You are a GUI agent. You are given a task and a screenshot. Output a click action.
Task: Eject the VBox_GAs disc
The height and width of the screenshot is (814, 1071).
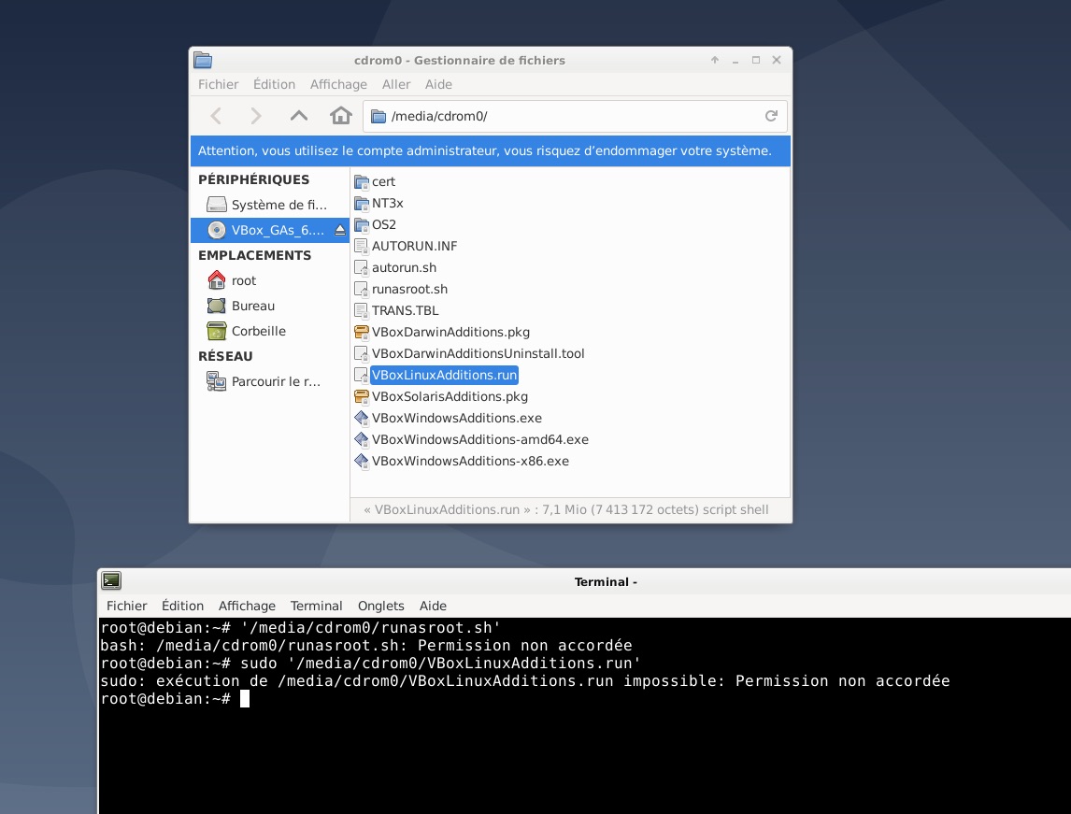point(340,230)
